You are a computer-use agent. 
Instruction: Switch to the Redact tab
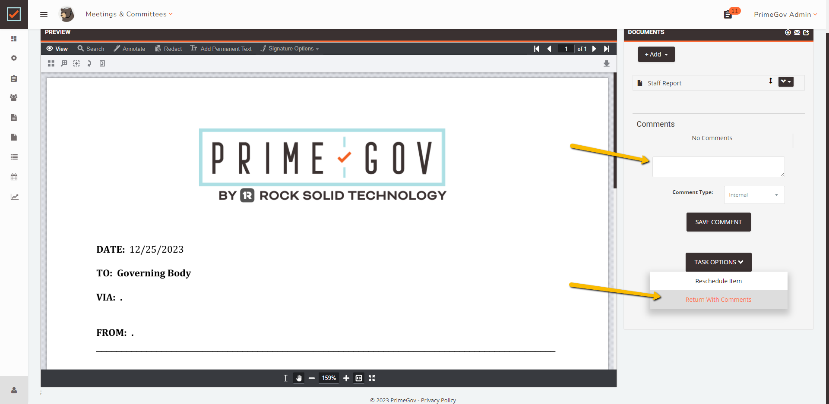click(168, 49)
